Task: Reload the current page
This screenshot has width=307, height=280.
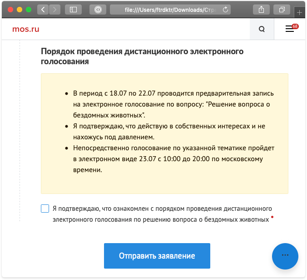Action: 225,9
